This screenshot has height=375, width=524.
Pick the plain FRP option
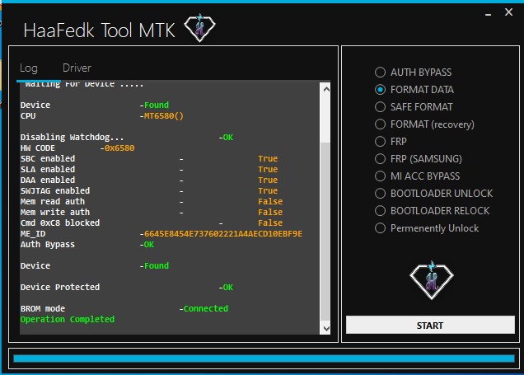(x=391, y=142)
